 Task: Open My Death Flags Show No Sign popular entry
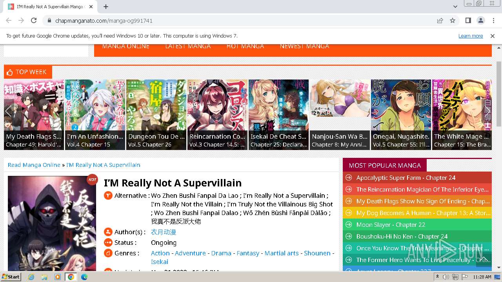tap(423, 201)
